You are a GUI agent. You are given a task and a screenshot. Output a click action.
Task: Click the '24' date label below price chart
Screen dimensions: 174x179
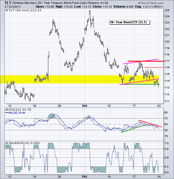click(x=159, y=106)
